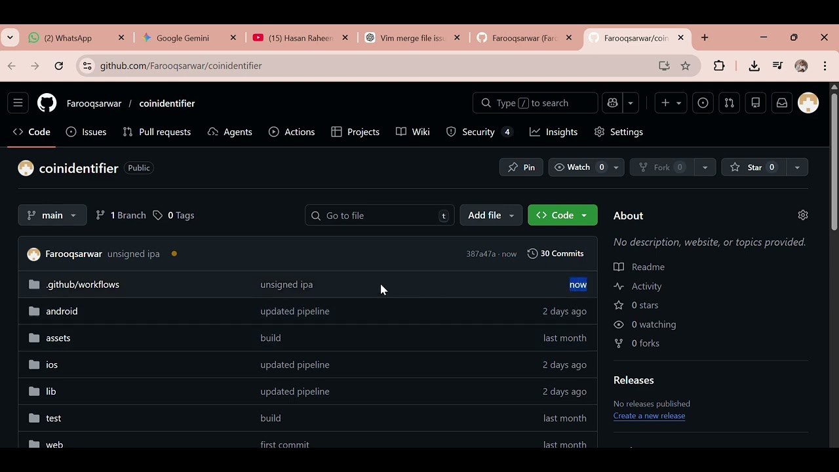
Task: Open the .github/workflows folder
Action: 83,285
